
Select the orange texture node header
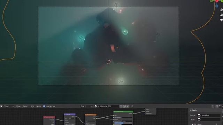tap(91, 115)
